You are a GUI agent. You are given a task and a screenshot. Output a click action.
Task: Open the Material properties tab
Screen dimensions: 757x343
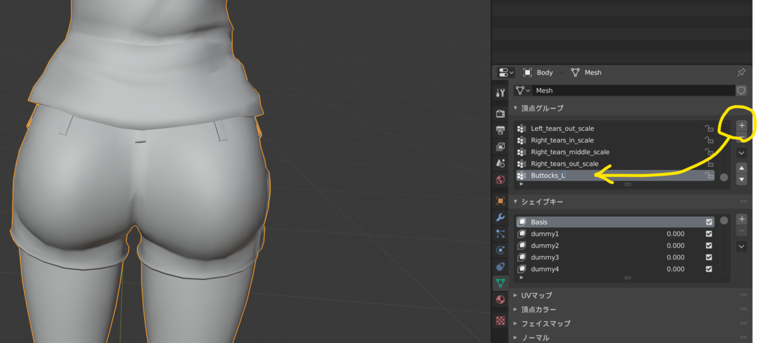pyautogui.click(x=500, y=299)
